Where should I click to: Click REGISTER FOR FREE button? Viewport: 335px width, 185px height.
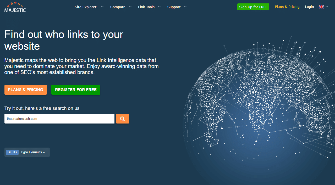tap(76, 89)
